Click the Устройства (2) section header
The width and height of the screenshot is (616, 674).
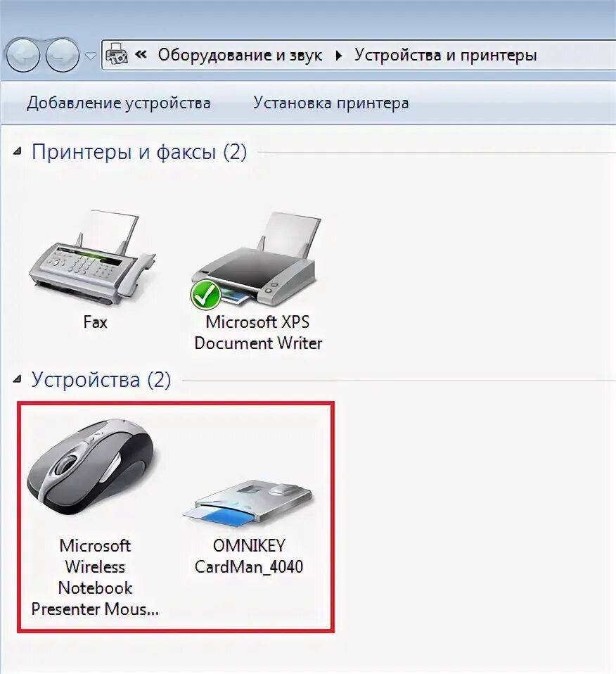tap(101, 379)
